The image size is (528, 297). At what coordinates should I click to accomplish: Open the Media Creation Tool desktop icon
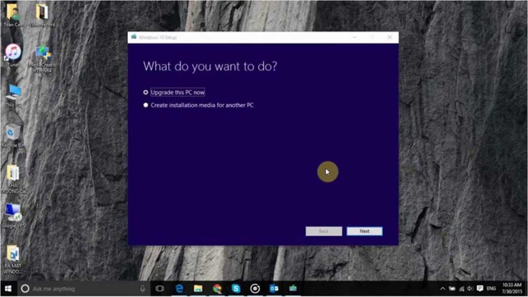click(x=42, y=59)
